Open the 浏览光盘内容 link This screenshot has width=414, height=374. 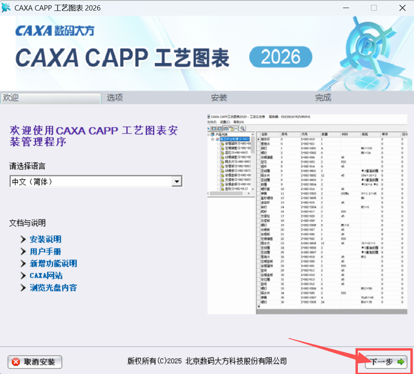[x=53, y=288]
